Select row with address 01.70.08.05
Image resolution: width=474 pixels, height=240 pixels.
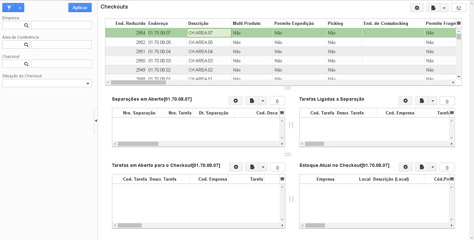(x=281, y=42)
